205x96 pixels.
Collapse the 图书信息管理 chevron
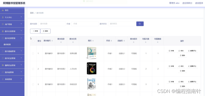[21, 38]
